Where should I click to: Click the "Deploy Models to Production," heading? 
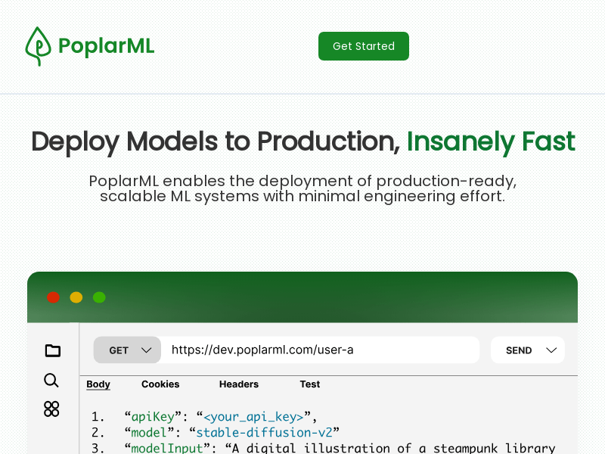pos(216,141)
